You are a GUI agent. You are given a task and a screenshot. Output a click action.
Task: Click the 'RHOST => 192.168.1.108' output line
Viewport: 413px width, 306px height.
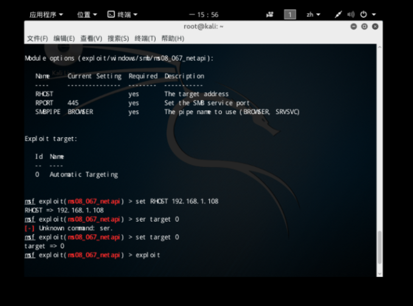tap(64, 210)
